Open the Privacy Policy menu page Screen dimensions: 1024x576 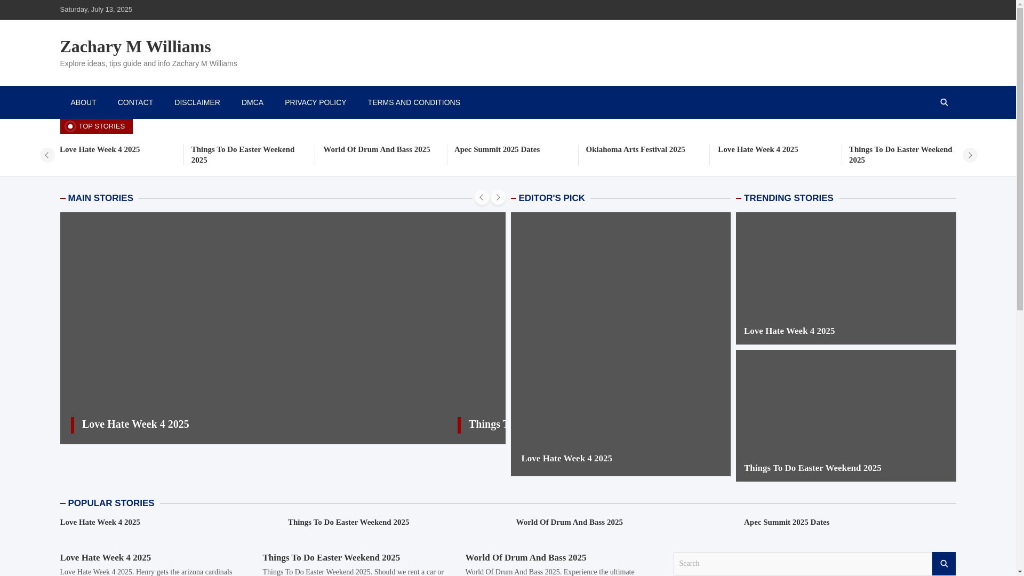coord(315,102)
